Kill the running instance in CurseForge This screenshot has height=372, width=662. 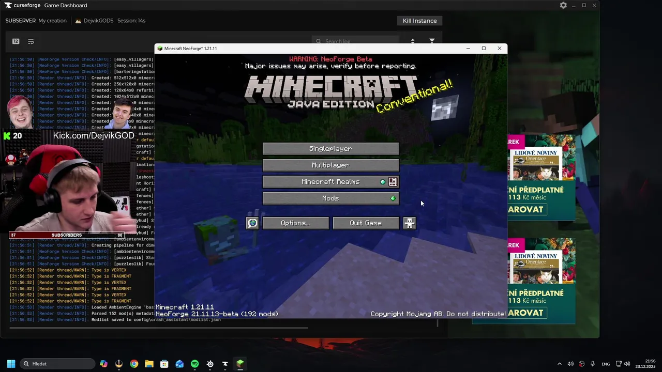click(x=419, y=21)
